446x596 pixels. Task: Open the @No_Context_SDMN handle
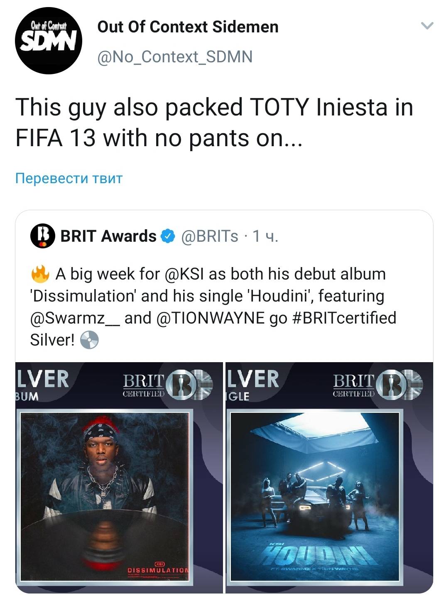175,57
